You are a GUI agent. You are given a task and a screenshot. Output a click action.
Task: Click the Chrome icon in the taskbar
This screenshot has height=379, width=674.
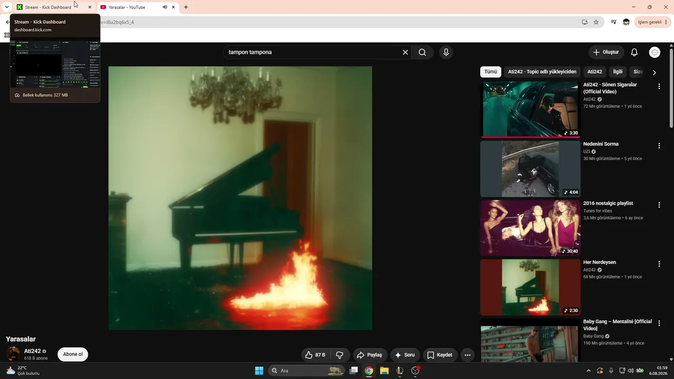pos(369,371)
